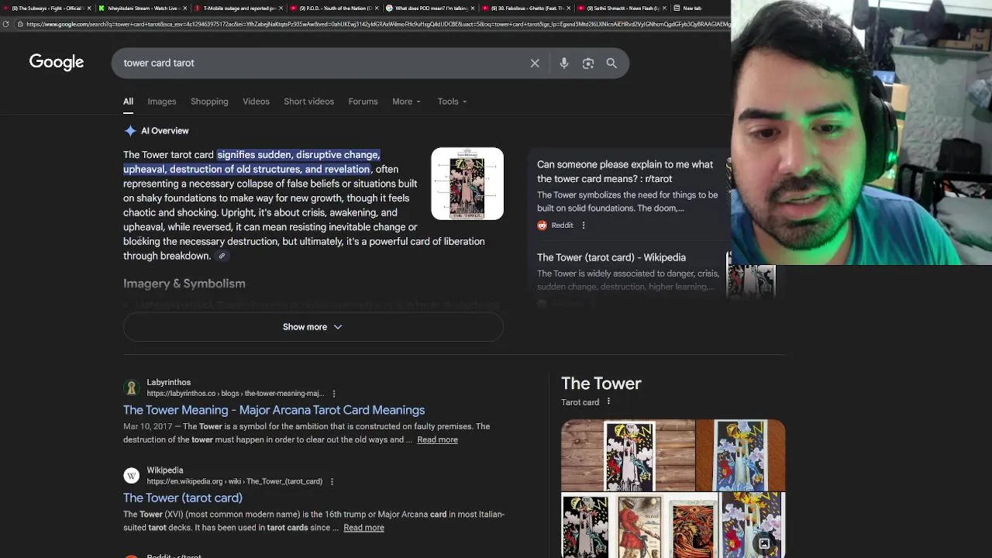
Task: Click Read more on Labyrinthos snippet
Action: pos(437,439)
